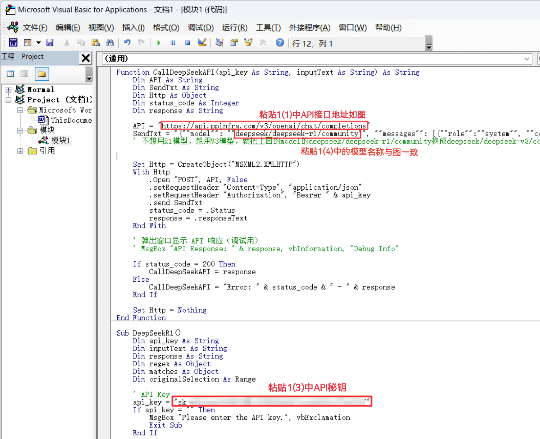Open the 工具(T) menu
Image resolution: width=540 pixels, height=439 pixels.
click(x=268, y=28)
